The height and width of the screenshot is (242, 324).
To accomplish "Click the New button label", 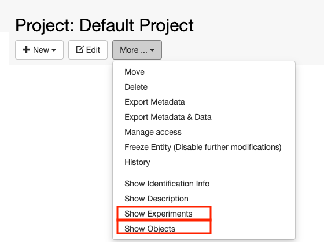I will (x=41, y=50).
